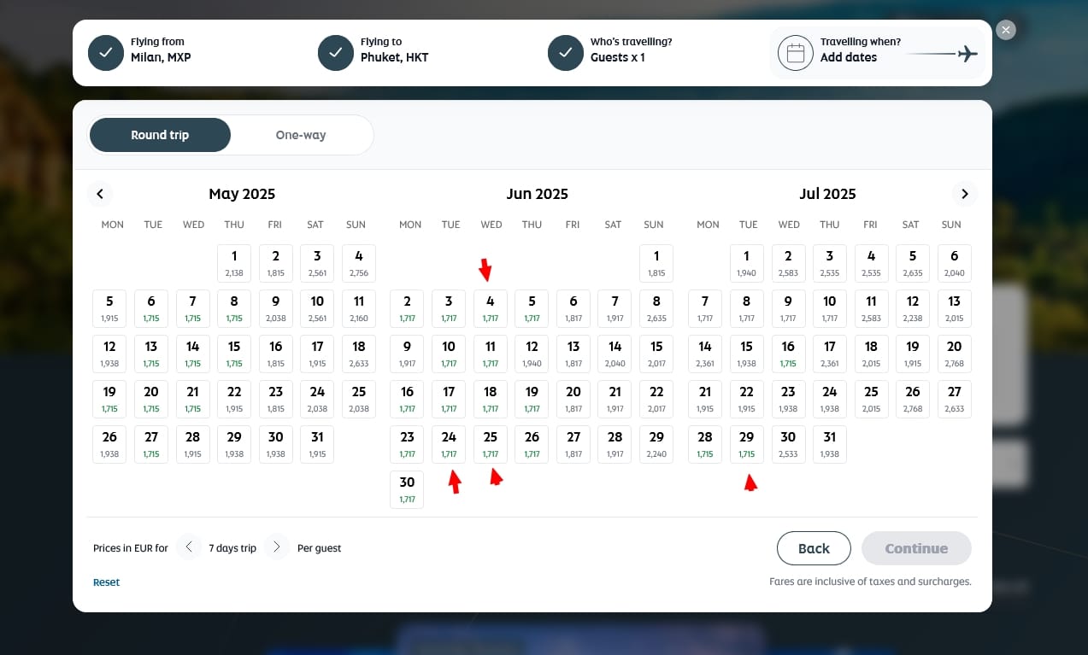The width and height of the screenshot is (1088, 655).
Task: Choose May 6 departure date
Action: pos(151,308)
